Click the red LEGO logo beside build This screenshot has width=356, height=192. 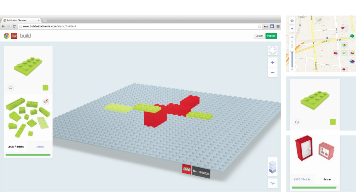(x=14, y=36)
